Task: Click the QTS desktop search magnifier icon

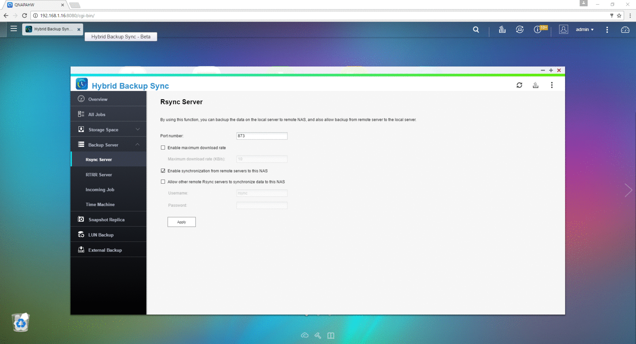Action: 476,30
